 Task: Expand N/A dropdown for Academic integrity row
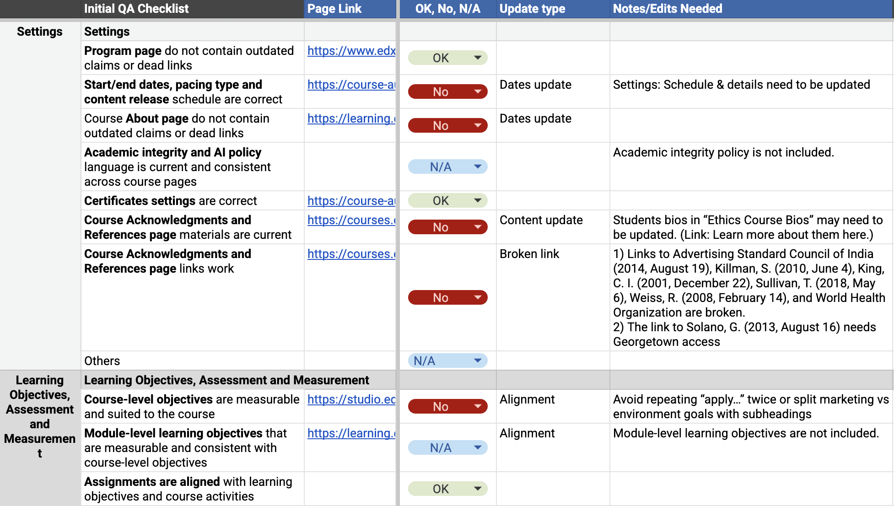(x=477, y=167)
